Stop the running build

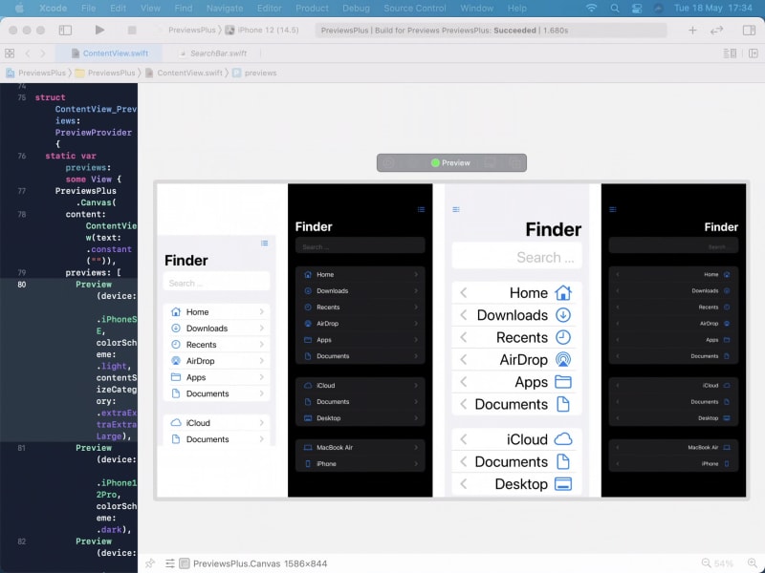(x=132, y=31)
